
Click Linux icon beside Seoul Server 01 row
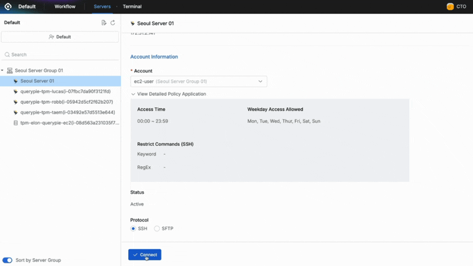click(15, 81)
